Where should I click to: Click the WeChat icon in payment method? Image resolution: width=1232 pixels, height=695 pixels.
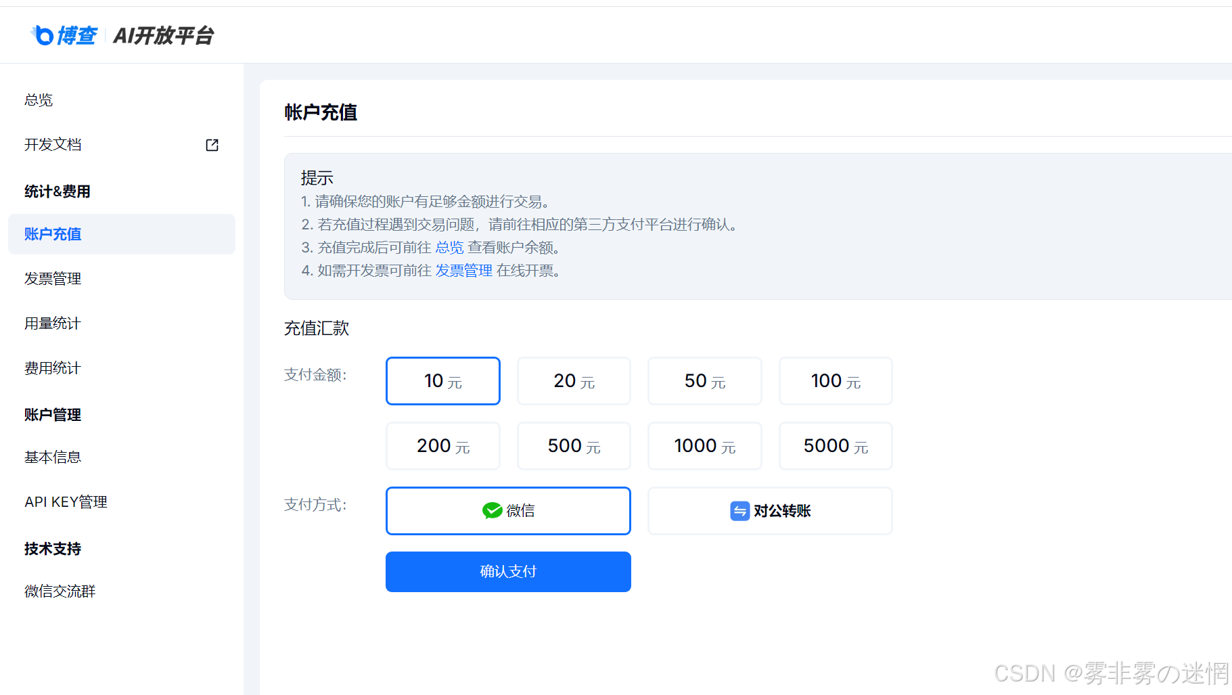point(492,511)
